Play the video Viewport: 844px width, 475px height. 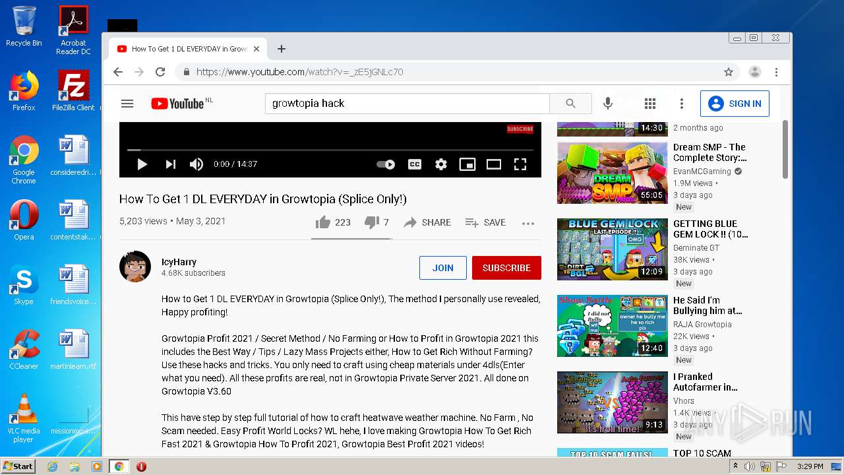click(142, 164)
